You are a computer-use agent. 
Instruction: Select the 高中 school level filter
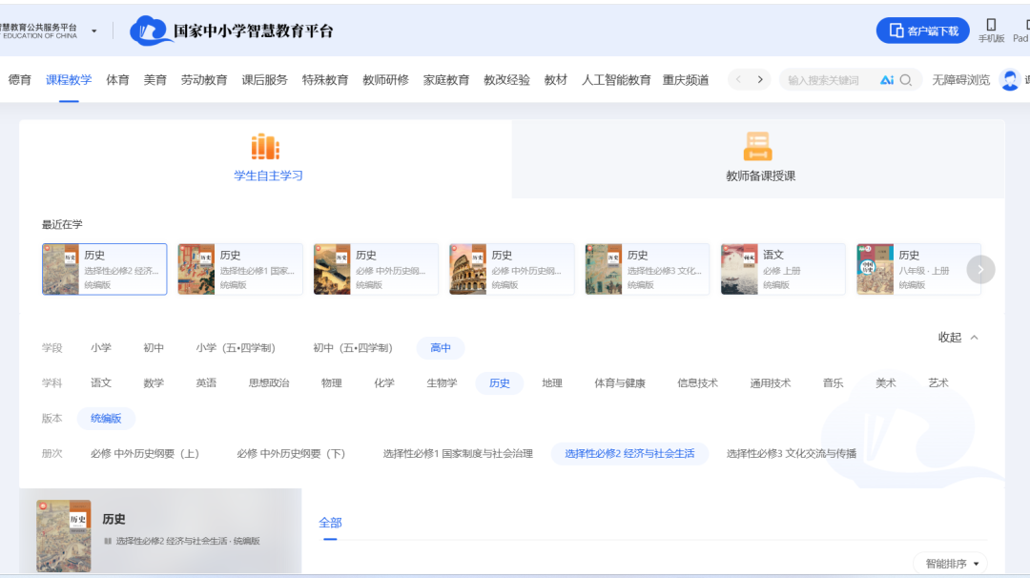point(440,348)
